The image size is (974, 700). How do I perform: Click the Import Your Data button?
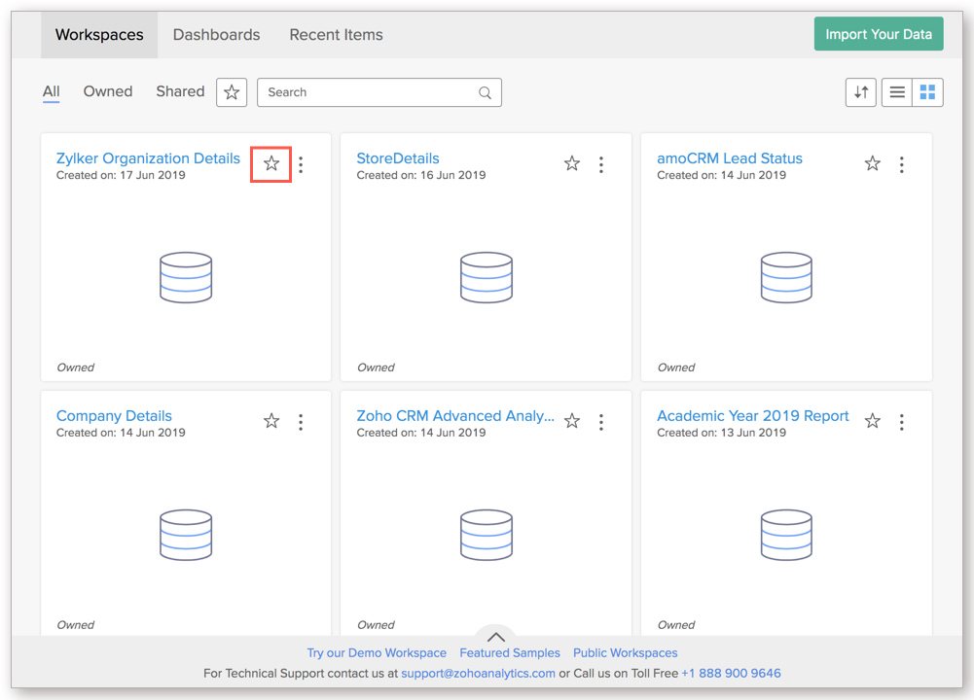point(878,34)
